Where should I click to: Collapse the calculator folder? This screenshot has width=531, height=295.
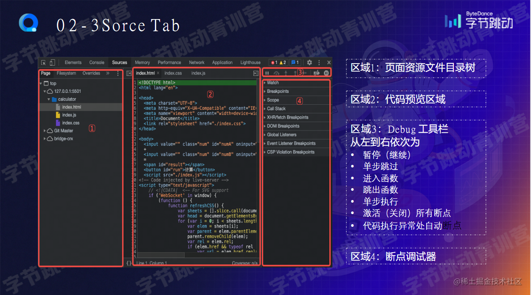pos(49,99)
